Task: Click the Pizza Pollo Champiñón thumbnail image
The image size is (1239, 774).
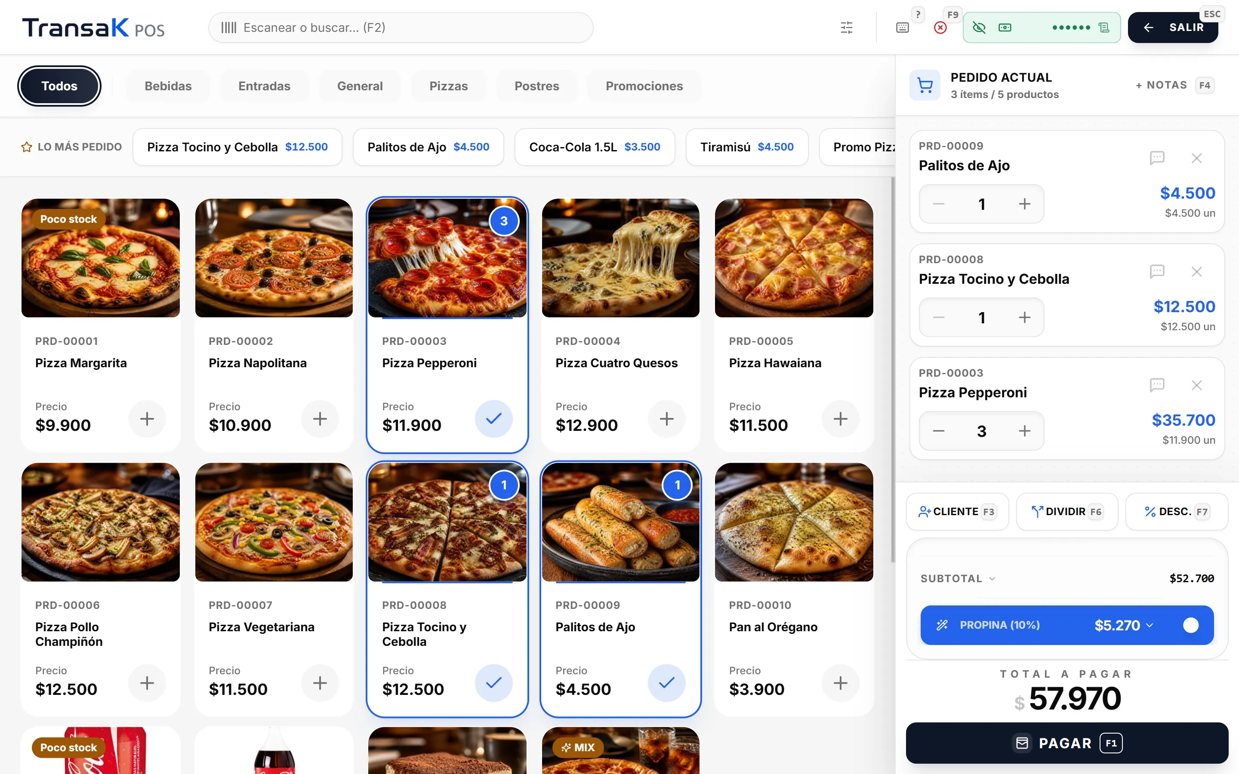Action: click(100, 522)
